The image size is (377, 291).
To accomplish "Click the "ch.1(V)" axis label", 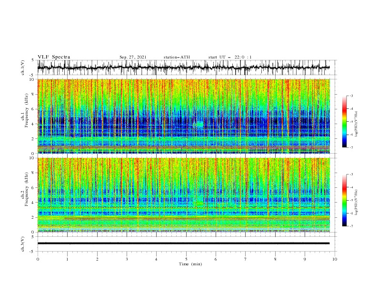I will (x=23, y=68).
